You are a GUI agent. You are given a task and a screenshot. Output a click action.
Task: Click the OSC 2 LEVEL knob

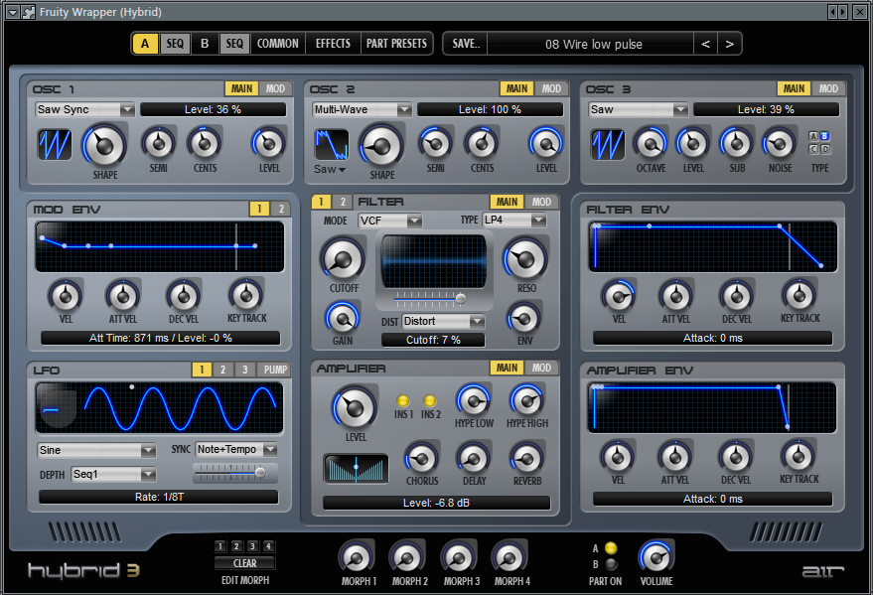pos(546,144)
